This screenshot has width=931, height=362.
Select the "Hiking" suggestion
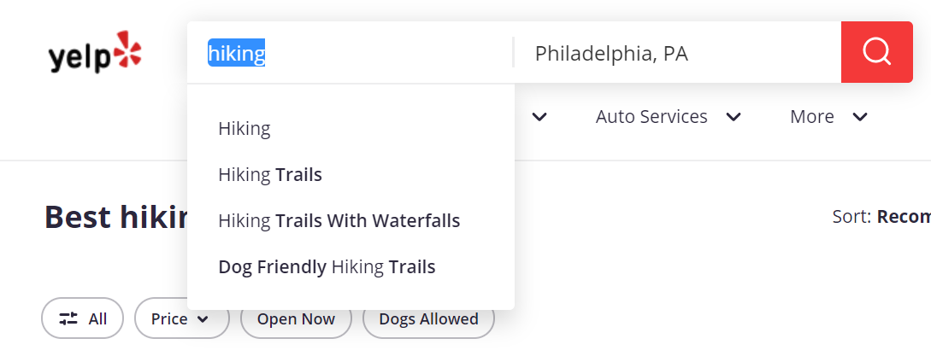point(351,129)
